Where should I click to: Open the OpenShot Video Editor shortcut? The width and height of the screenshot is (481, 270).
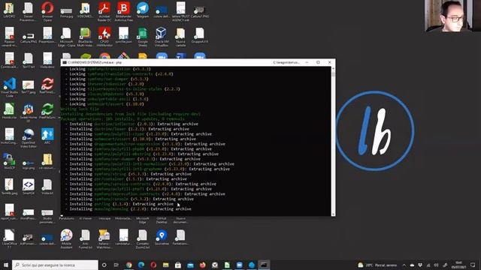coord(29,138)
